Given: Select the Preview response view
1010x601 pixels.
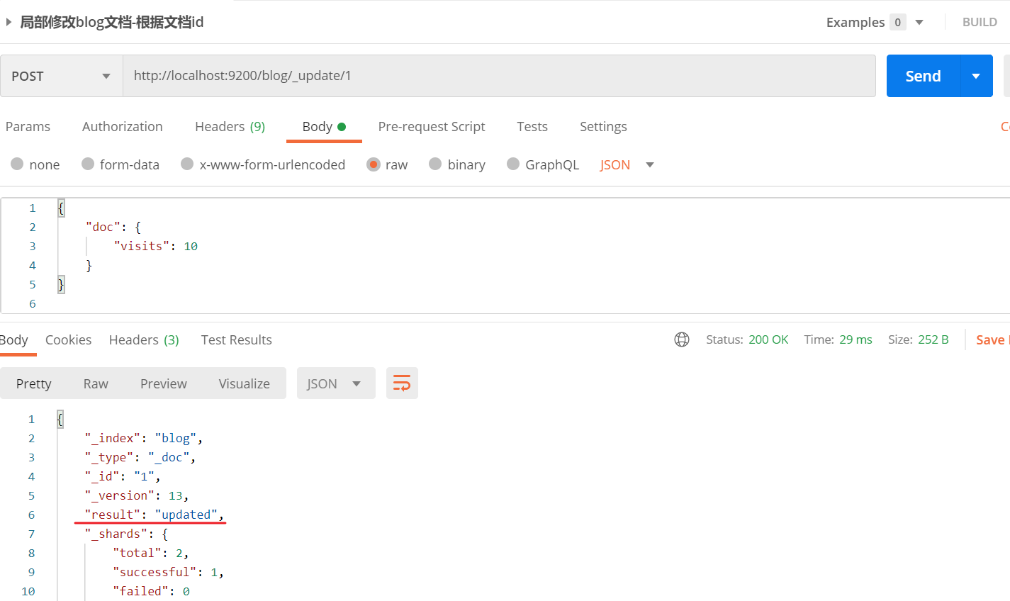Looking at the screenshot, I should (x=163, y=383).
